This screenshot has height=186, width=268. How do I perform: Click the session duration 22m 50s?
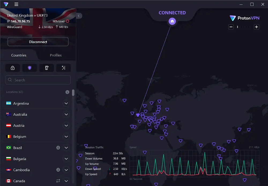pos(118,153)
